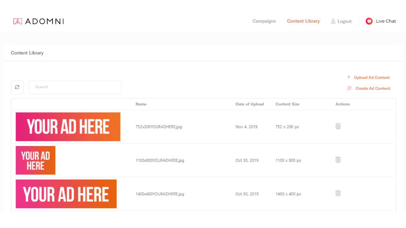Click the Logout link text
406x228 pixels.
point(344,21)
